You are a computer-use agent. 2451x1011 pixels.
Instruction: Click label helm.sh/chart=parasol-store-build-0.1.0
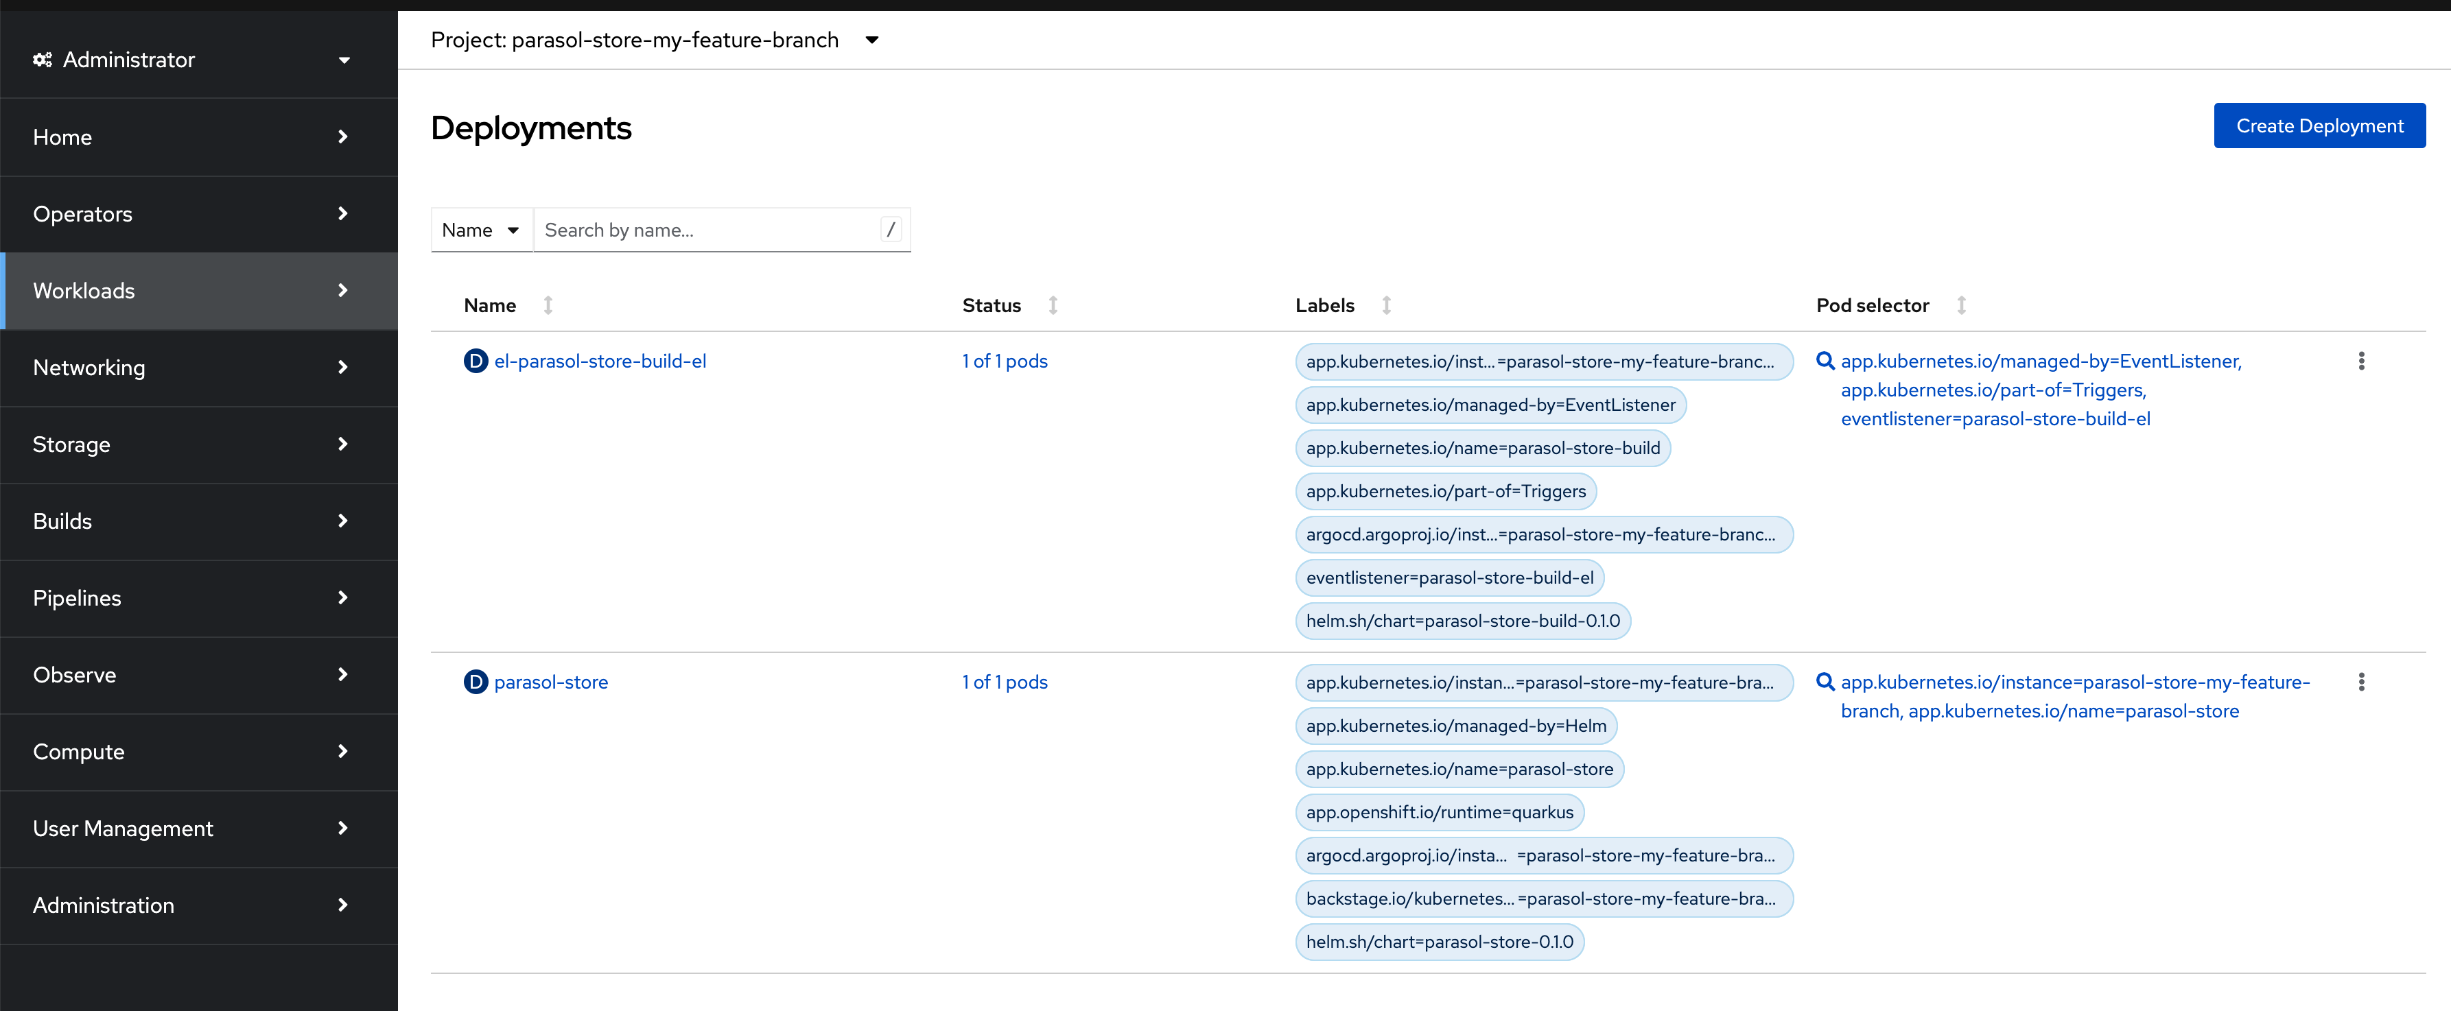point(1462,621)
